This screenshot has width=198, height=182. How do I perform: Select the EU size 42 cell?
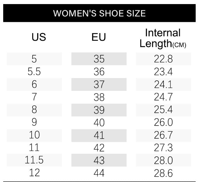click(x=99, y=148)
